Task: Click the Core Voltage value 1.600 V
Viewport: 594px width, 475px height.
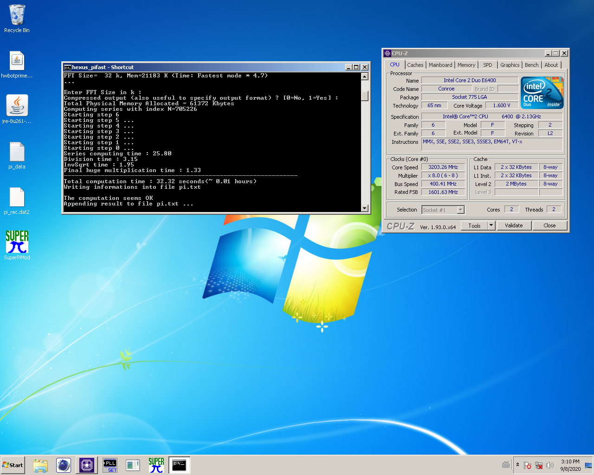Action: (x=502, y=105)
